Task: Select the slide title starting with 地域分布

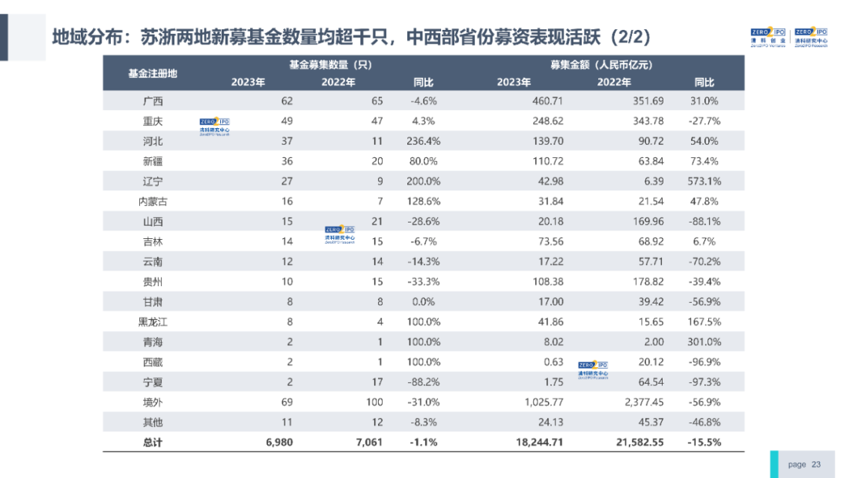Action: pos(351,37)
